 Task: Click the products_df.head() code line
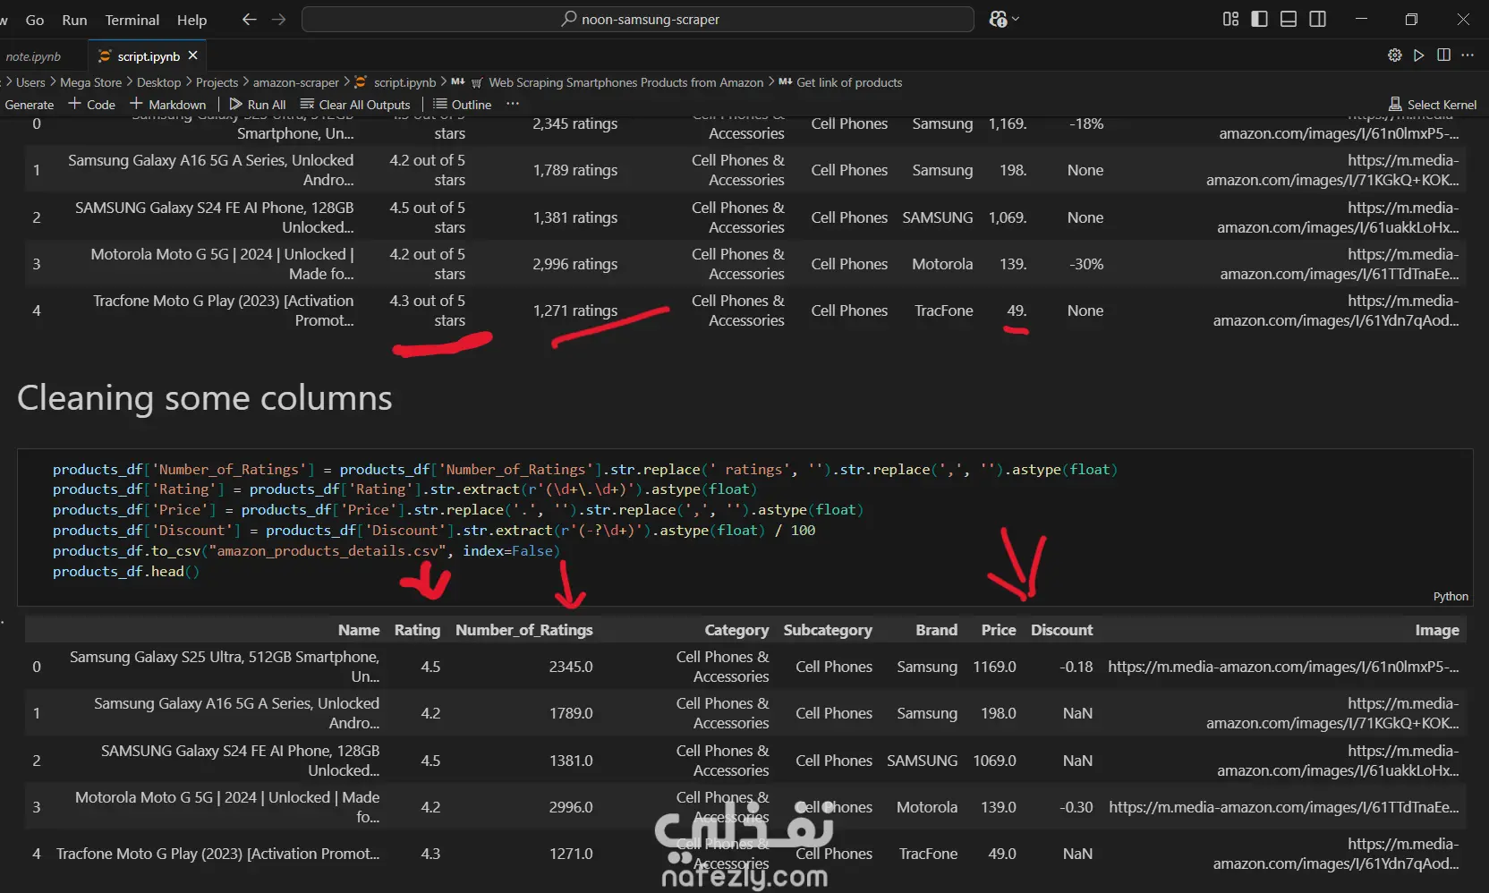coord(126,571)
